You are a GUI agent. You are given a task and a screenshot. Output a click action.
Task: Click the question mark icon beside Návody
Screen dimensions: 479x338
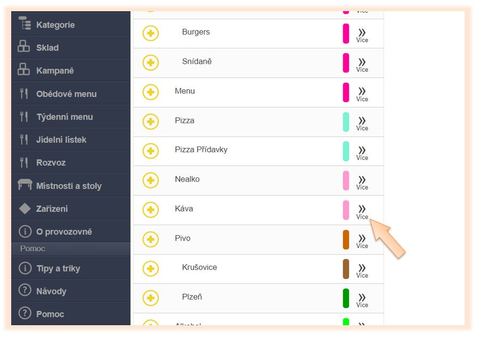point(25,290)
